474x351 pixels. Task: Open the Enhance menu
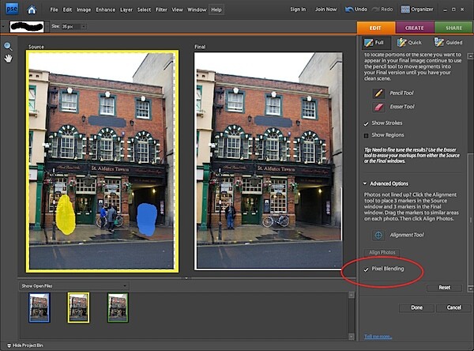(x=105, y=9)
